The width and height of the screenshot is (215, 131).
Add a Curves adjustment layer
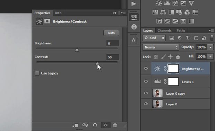[x=175, y=3]
